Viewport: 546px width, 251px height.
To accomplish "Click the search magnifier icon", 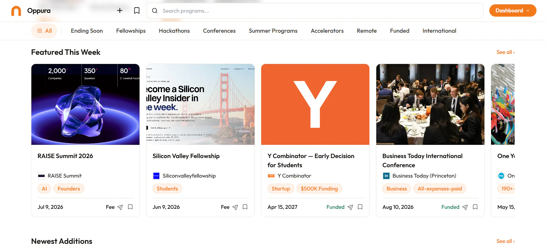I will [x=155, y=11].
